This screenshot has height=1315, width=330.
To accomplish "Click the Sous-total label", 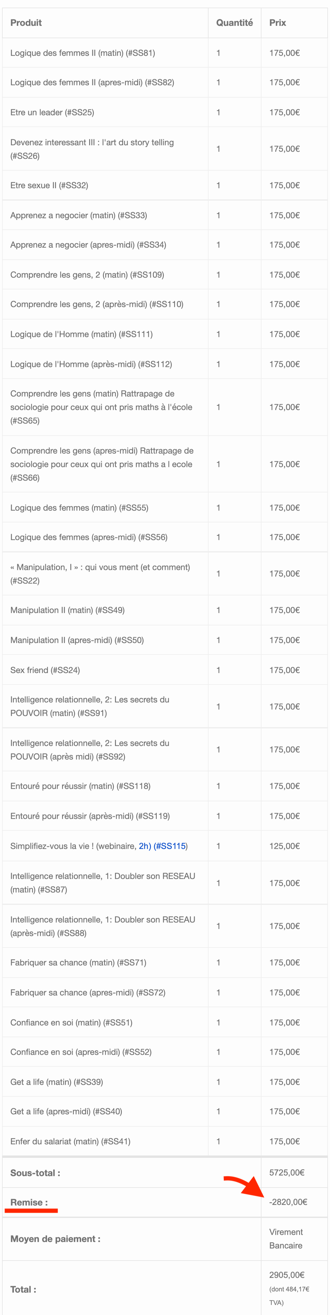I will pos(35,1173).
